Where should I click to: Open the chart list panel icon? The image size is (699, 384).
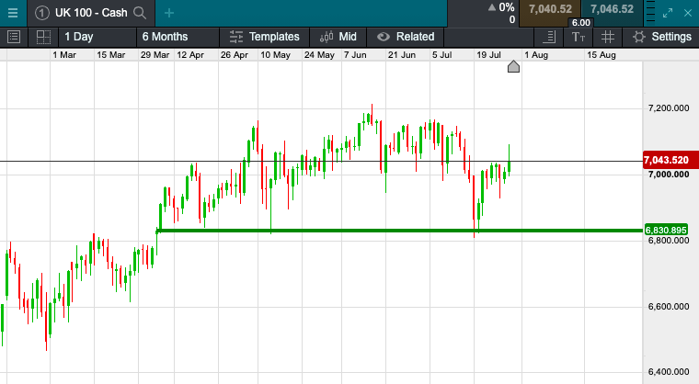tap(14, 37)
